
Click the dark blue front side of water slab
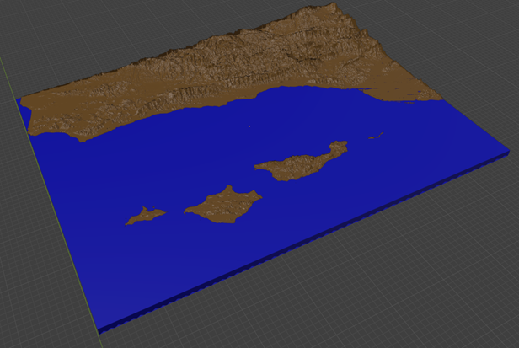304,244
